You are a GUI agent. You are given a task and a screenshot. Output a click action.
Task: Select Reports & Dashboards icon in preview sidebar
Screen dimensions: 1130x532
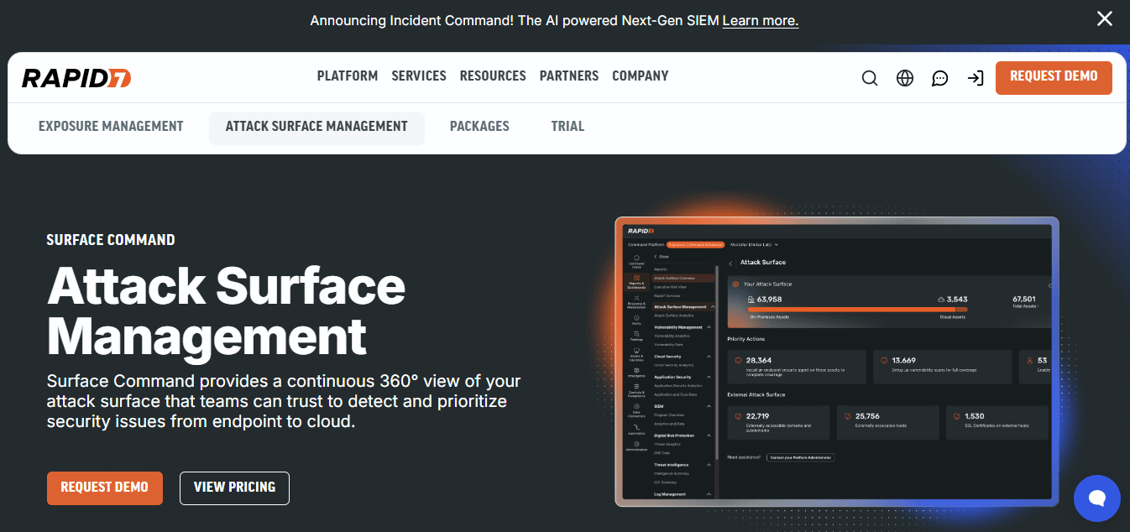coord(636,277)
